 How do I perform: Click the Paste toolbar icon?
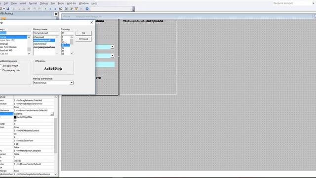(24, 9)
